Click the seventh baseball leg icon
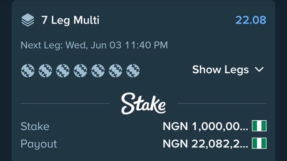The width and height of the screenshot is (287, 161). [133, 71]
